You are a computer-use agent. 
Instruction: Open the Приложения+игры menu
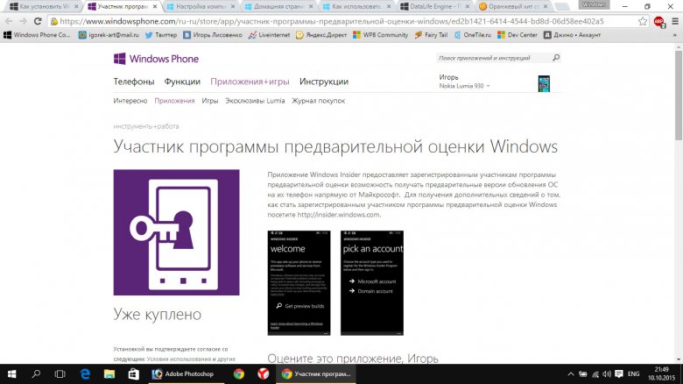250,82
